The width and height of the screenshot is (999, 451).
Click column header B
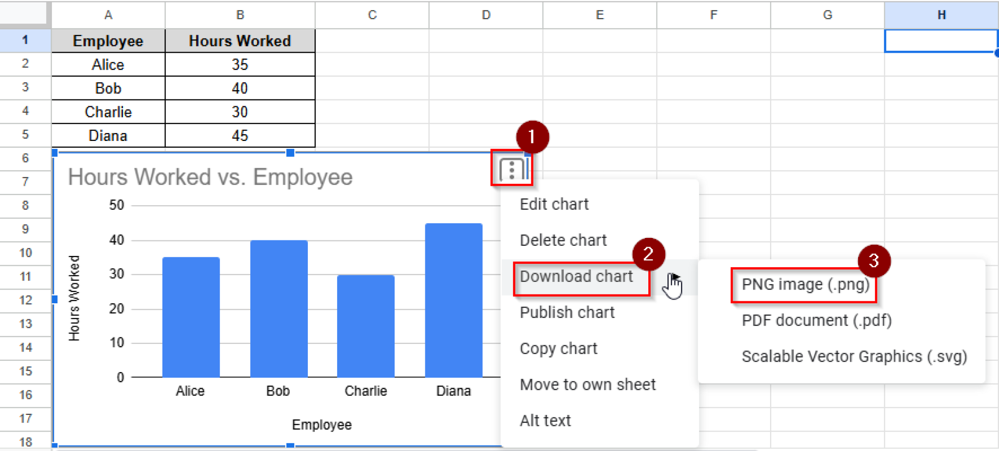pos(240,15)
